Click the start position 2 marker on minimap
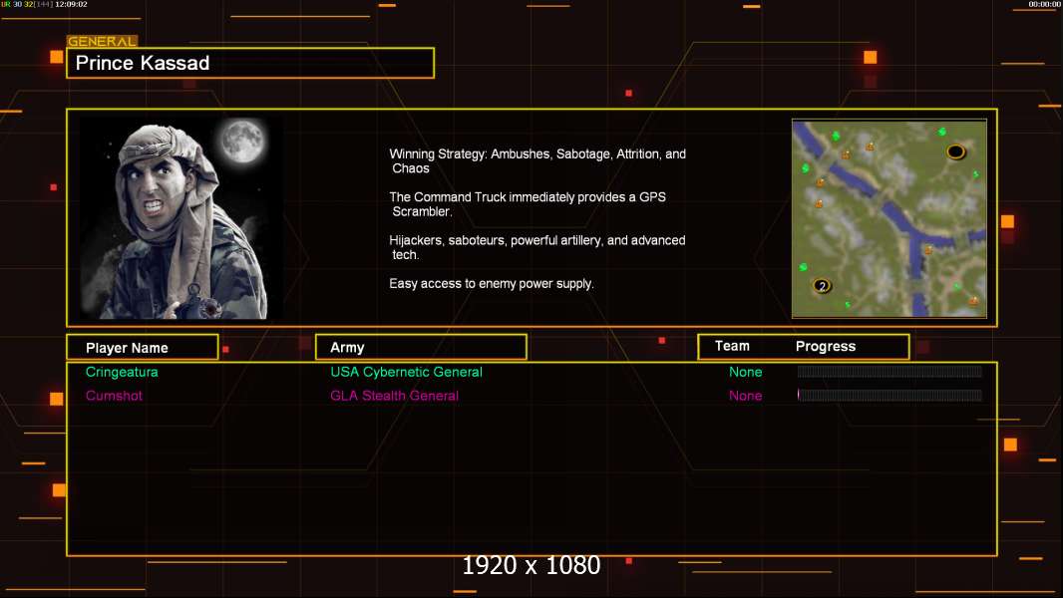The width and height of the screenshot is (1063, 598). pos(822,286)
